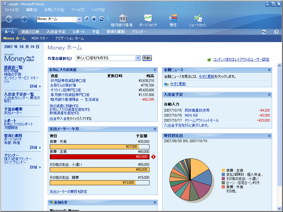The height and width of the screenshot is (212, 283).
Task: Click the 今すぐ更新 link with globe icon
Action: [x=178, y=84]
